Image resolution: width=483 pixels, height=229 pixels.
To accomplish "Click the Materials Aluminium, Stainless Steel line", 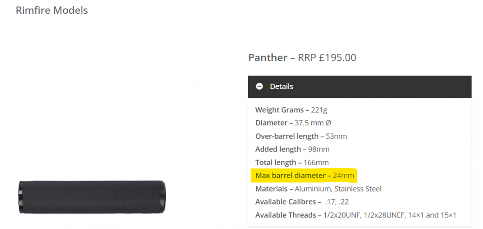I will click(318, 189).
